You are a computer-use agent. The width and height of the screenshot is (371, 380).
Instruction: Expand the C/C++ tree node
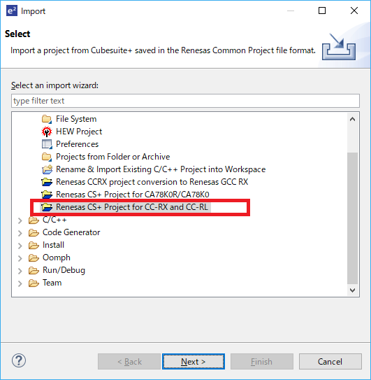pyautogui.click(x=20, y=220)
